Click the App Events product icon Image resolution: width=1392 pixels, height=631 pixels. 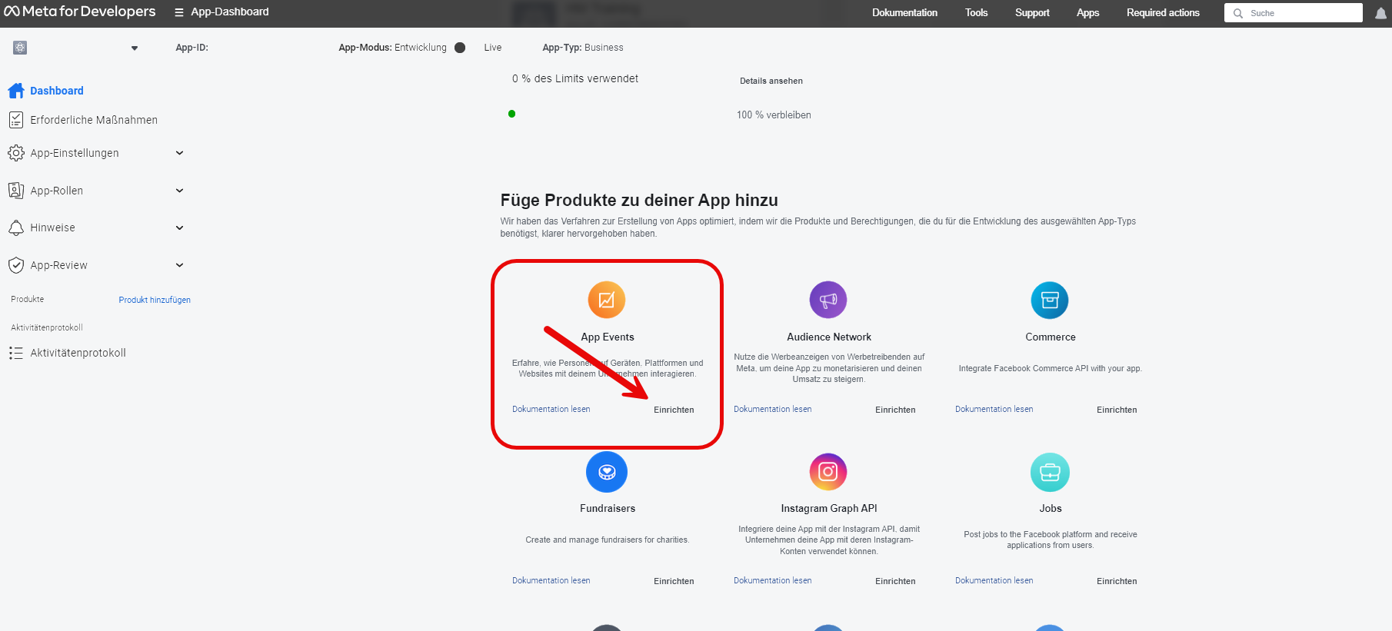607,300
